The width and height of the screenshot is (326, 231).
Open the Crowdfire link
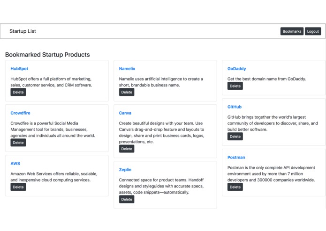tap(20, 113)
